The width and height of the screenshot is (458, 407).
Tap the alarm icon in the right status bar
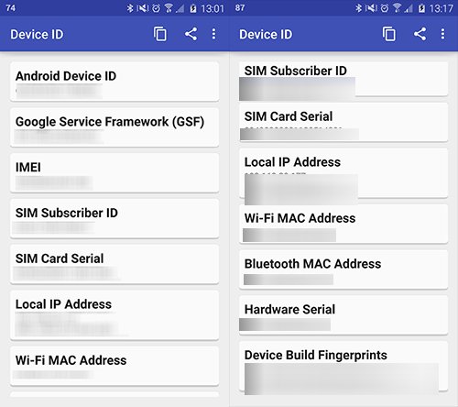385,8
